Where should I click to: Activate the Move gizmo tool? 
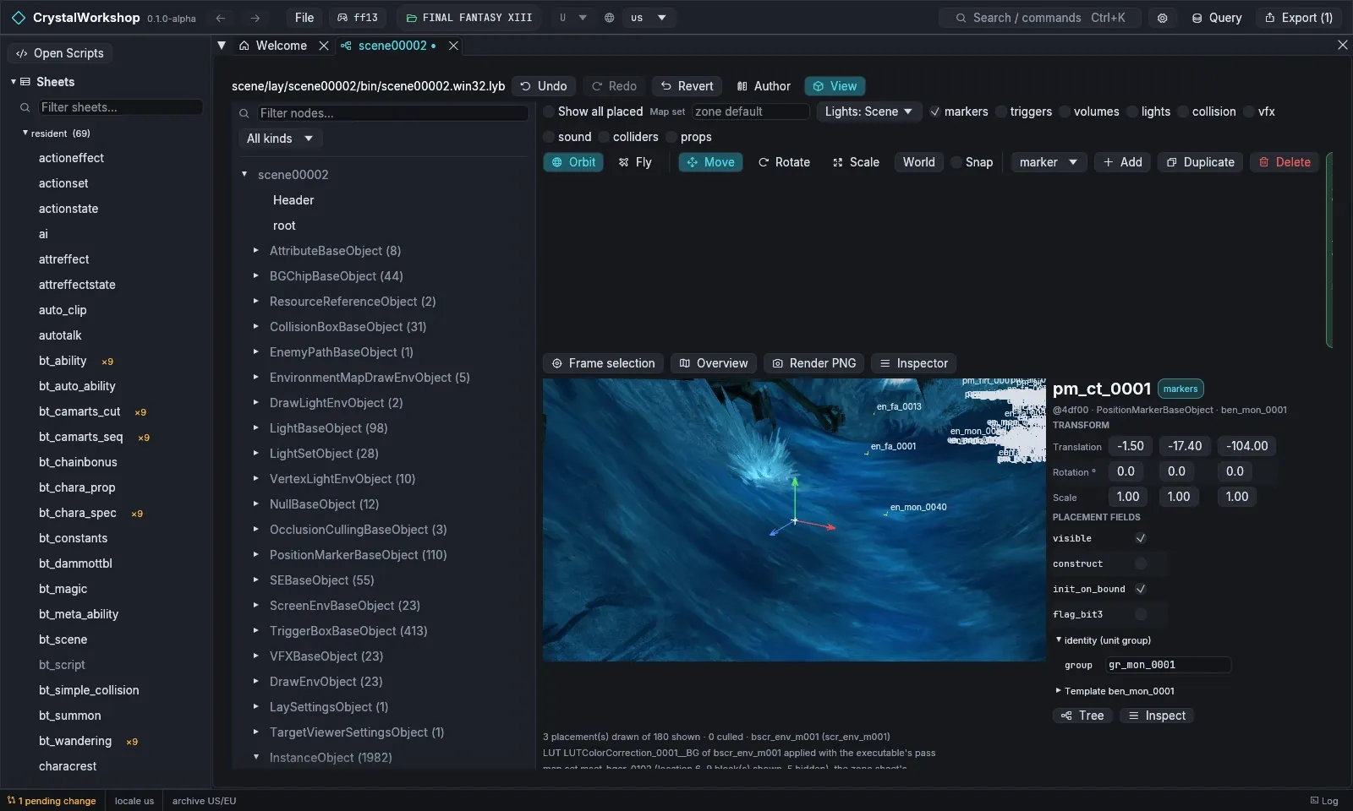(710, 162)
